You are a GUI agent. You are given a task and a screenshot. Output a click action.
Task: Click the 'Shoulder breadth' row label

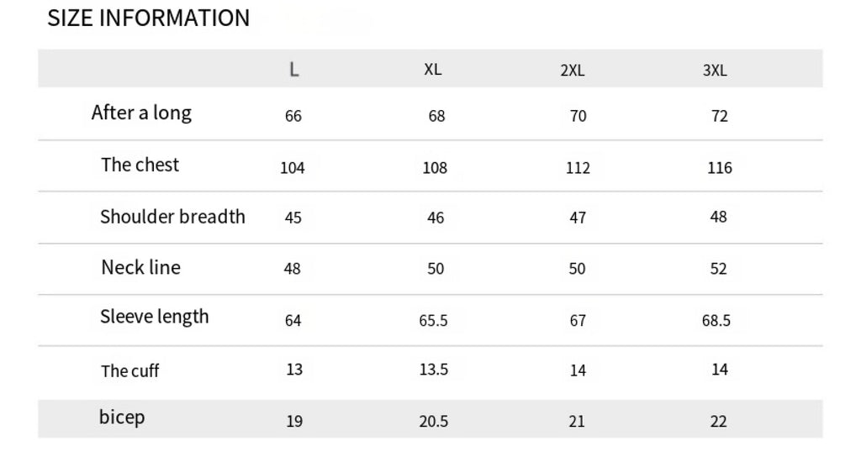pyautogui.click(x=172, y=217)
